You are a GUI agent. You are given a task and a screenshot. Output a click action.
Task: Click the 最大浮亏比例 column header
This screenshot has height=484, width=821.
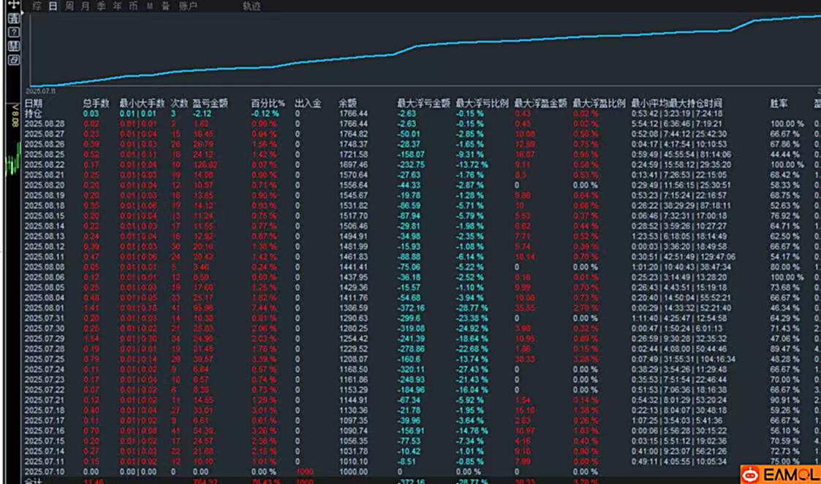[483, 104]
